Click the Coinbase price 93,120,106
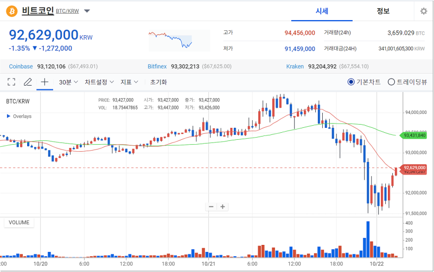The image size is (434, 272). (51, 66)
